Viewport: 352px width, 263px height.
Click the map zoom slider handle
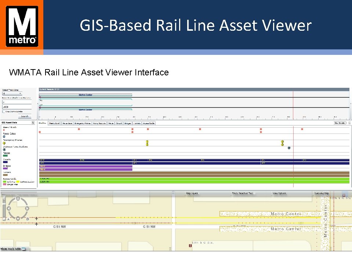4,203
